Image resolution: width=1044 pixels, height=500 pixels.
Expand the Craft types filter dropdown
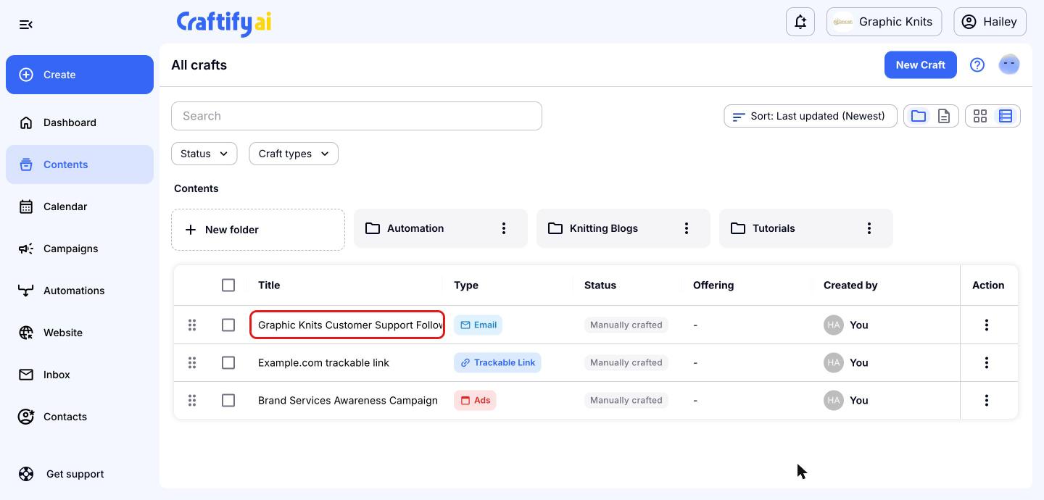[294, 154]
